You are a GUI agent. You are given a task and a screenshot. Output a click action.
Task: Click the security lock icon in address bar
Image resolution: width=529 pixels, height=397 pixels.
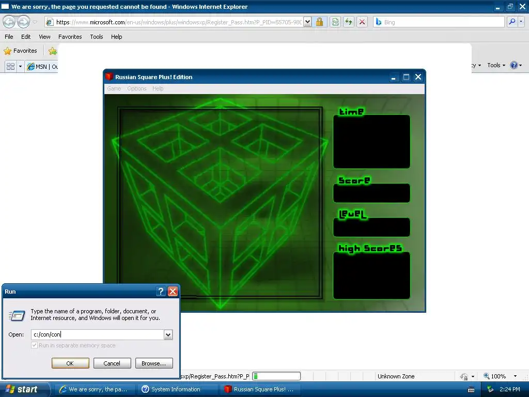point(319,22)
